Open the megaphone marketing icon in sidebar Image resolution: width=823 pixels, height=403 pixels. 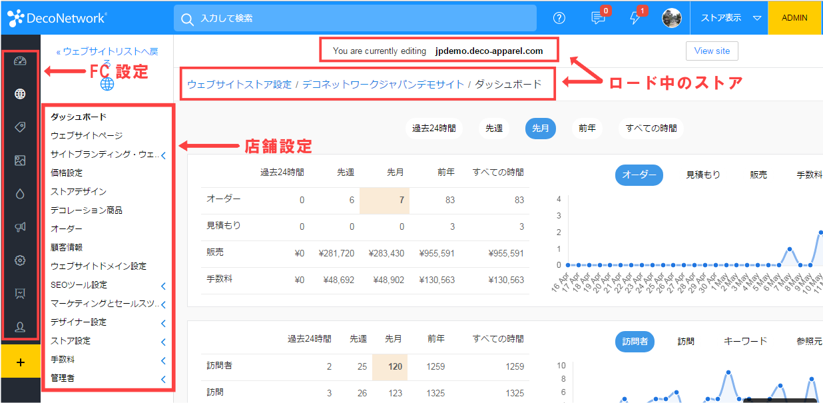20,227
